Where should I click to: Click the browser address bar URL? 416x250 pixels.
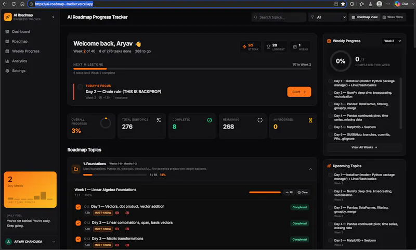click(64, 4)
